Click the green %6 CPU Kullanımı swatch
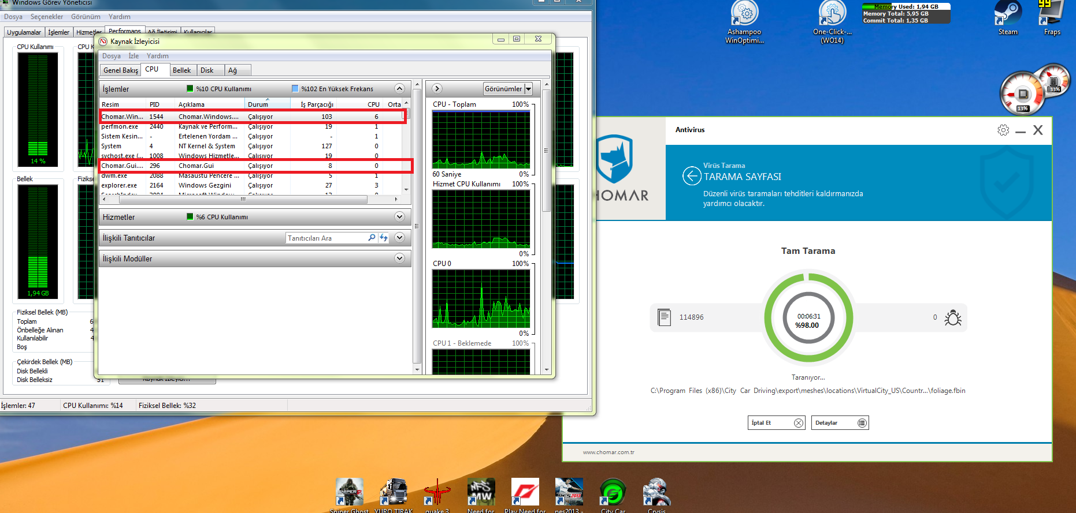The height and width of the screenshot is (513, 1076). point(190,217)
